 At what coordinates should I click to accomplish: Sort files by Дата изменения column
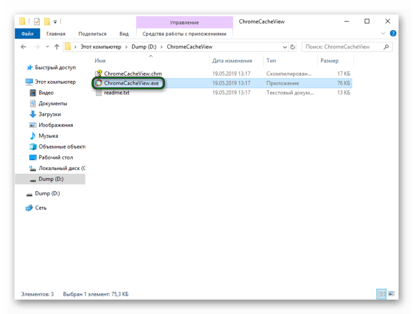[x=232, y=61]
